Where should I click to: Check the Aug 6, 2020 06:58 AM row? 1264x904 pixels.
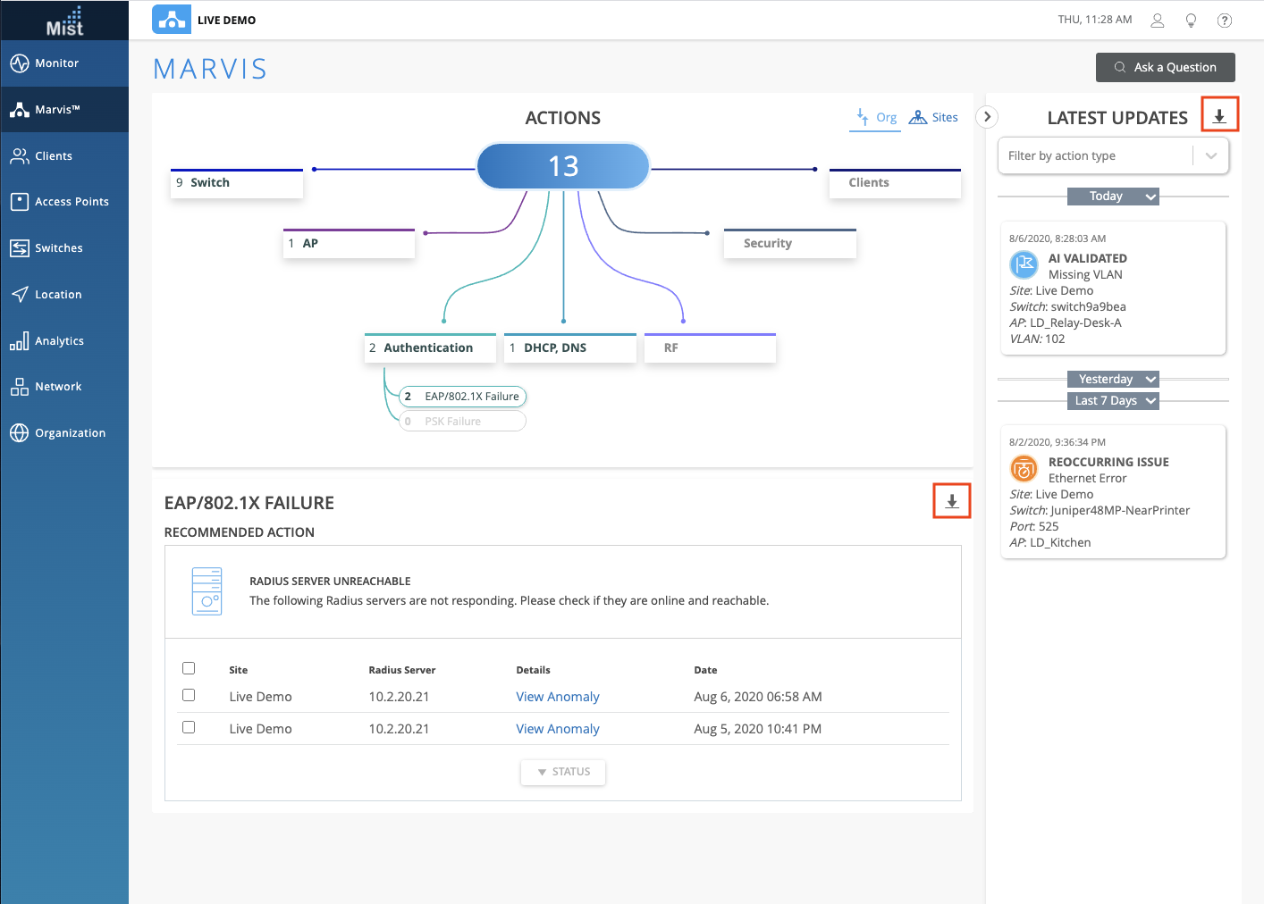[x=189, y=695]
